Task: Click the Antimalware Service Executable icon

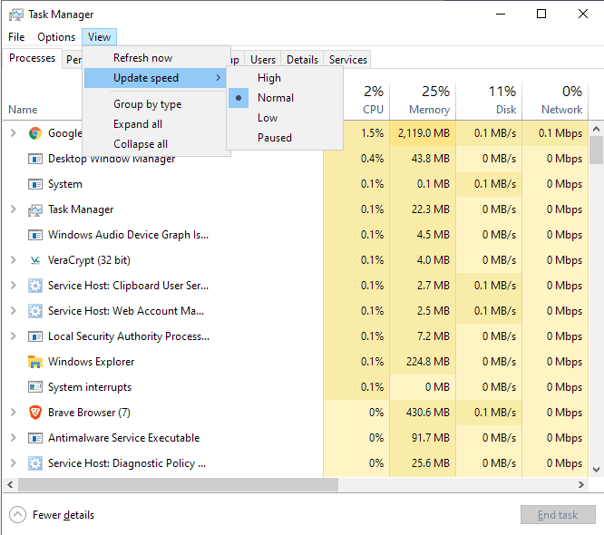Action: [35, 438]
